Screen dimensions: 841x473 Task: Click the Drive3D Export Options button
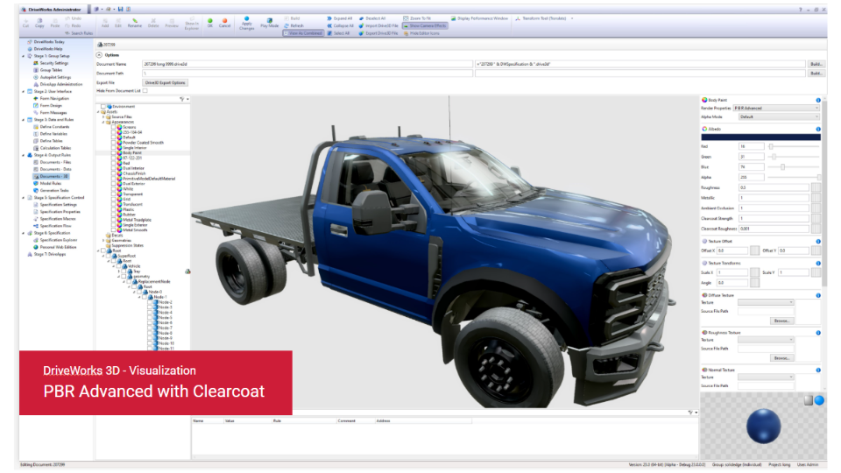click(166, 82)
